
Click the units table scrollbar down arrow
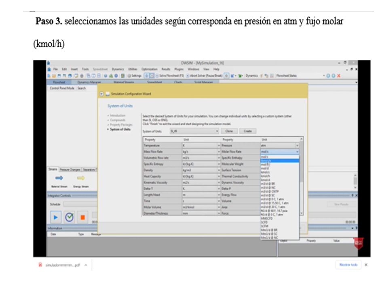(302, 213)
